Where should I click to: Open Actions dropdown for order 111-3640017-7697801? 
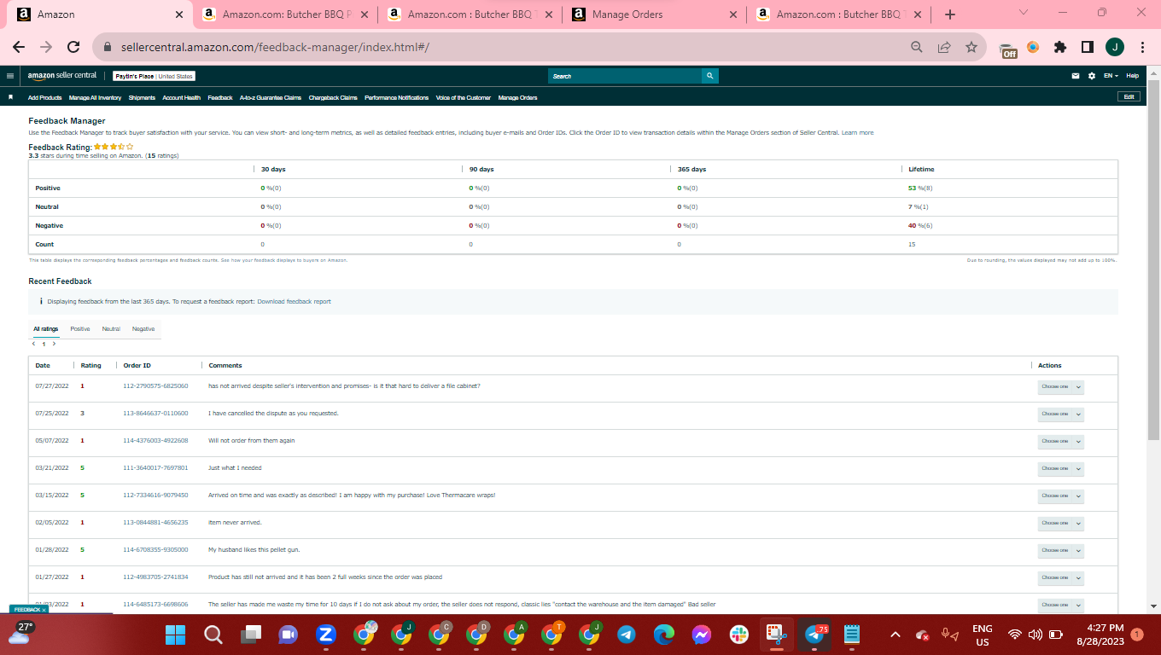point(1060,468)
